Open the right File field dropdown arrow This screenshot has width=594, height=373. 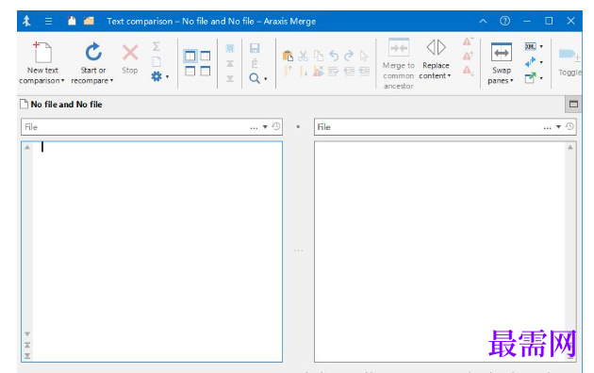pyautogui.click(x=558, y=127)
